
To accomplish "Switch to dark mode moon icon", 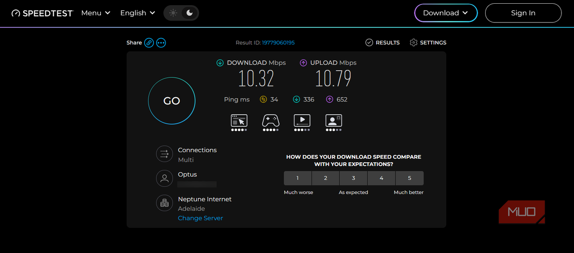I will (190, 13).
